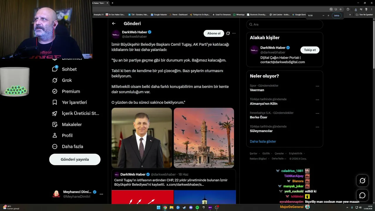Viewport: 375px width, 211px height.
Task: Bookmark this page with the star icon
Action: pyautogui.click(x=340, y=9)
